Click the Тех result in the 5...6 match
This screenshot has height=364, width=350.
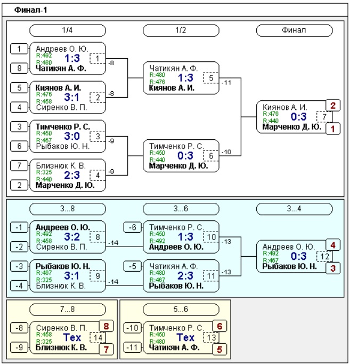(185, 337)
